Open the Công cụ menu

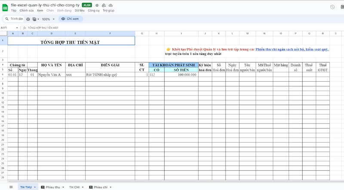94,10
